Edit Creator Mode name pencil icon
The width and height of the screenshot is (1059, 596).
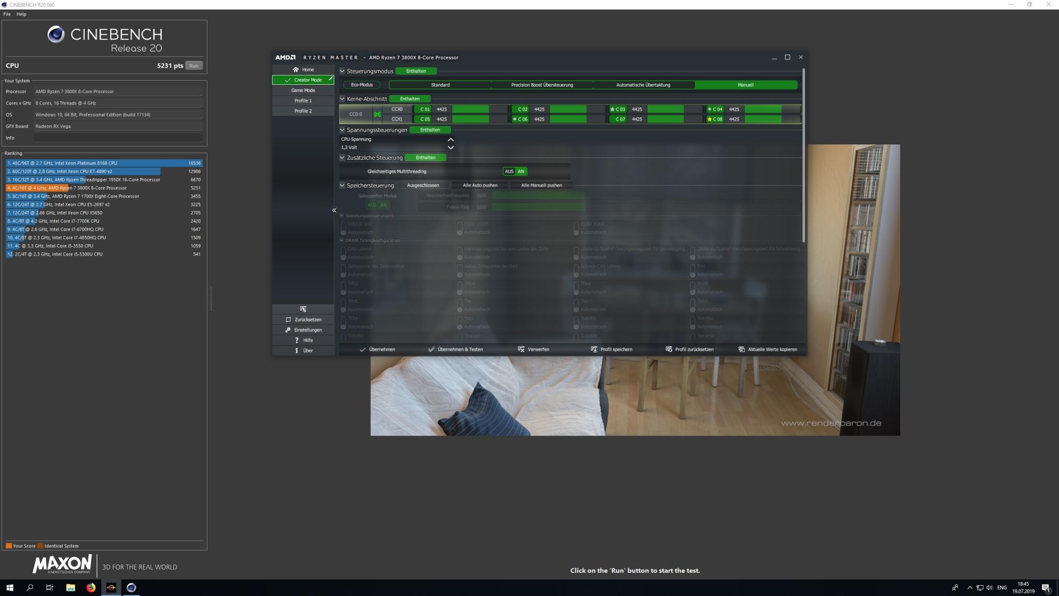pos(330,79)
